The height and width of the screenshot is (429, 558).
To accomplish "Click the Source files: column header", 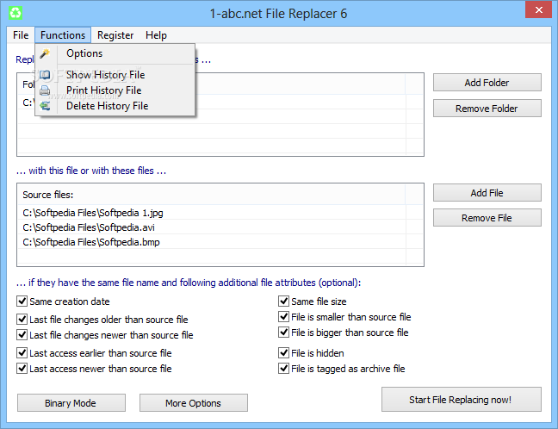I will pos(212,195).
